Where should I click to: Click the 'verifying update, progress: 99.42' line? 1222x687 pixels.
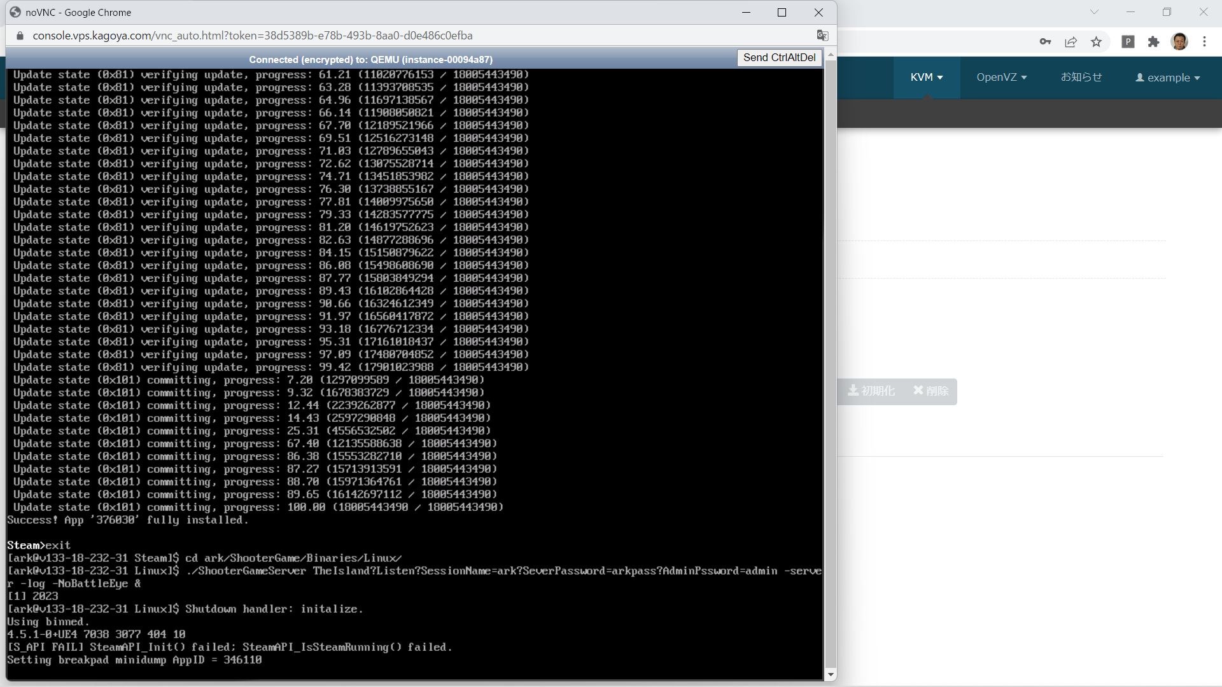coord(271,367)
